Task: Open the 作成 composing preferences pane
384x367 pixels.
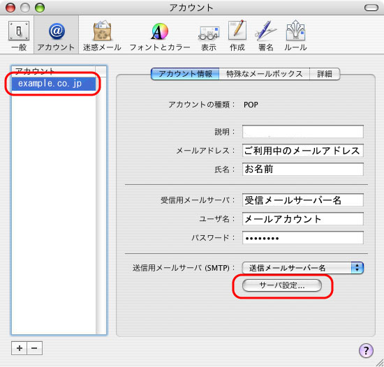Action: (237, 36)
